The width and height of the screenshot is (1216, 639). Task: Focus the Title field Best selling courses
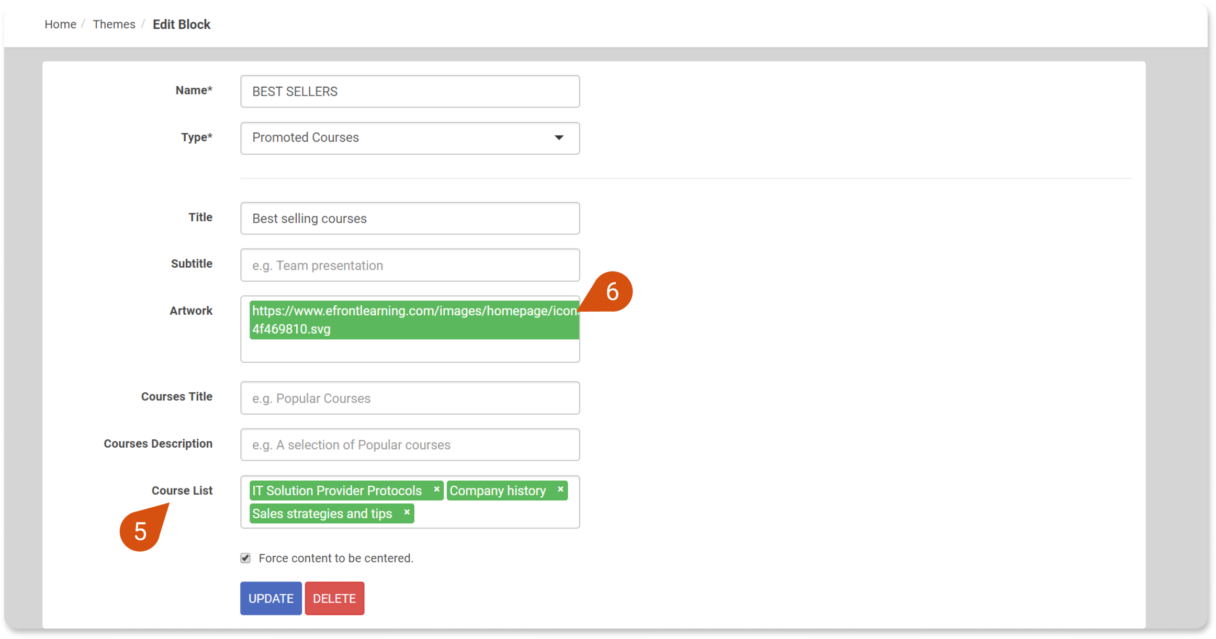tap(410, 219)
